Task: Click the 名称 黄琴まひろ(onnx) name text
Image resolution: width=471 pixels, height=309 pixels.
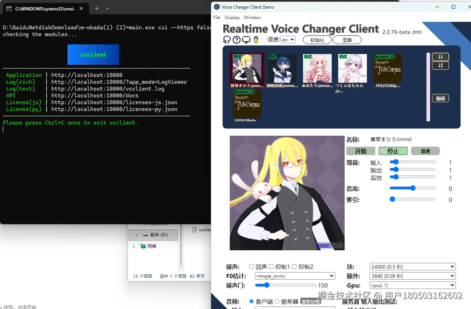Action: [x=391, y=139]
